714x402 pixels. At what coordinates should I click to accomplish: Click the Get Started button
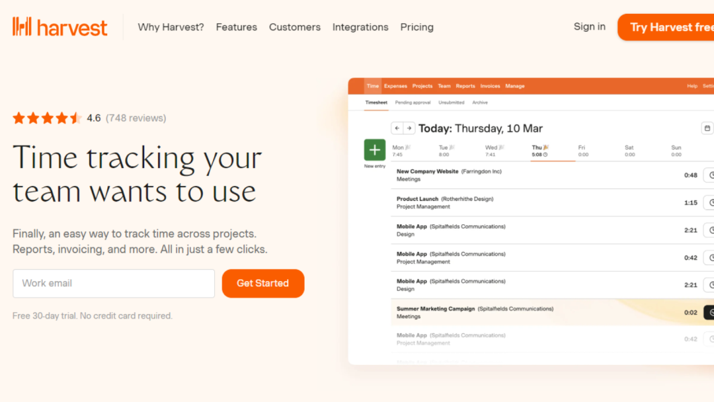point(262,283)
